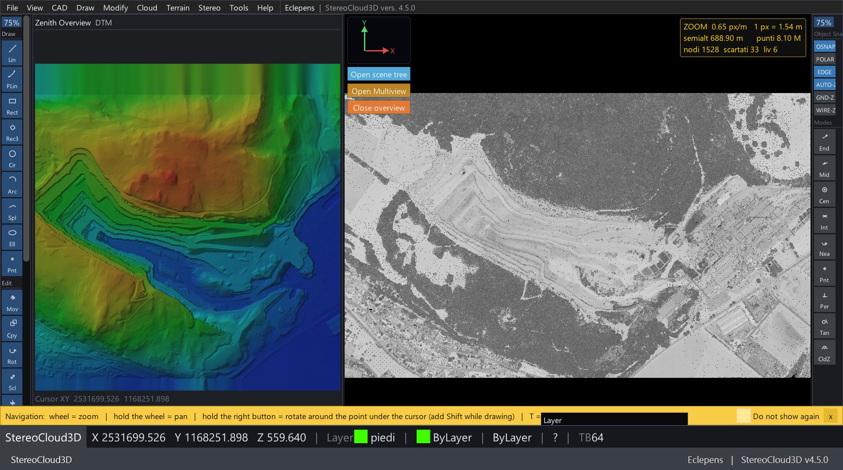Select the PLin polyline tool
This screenshot has width=843, height=470.
click(12, 79)
